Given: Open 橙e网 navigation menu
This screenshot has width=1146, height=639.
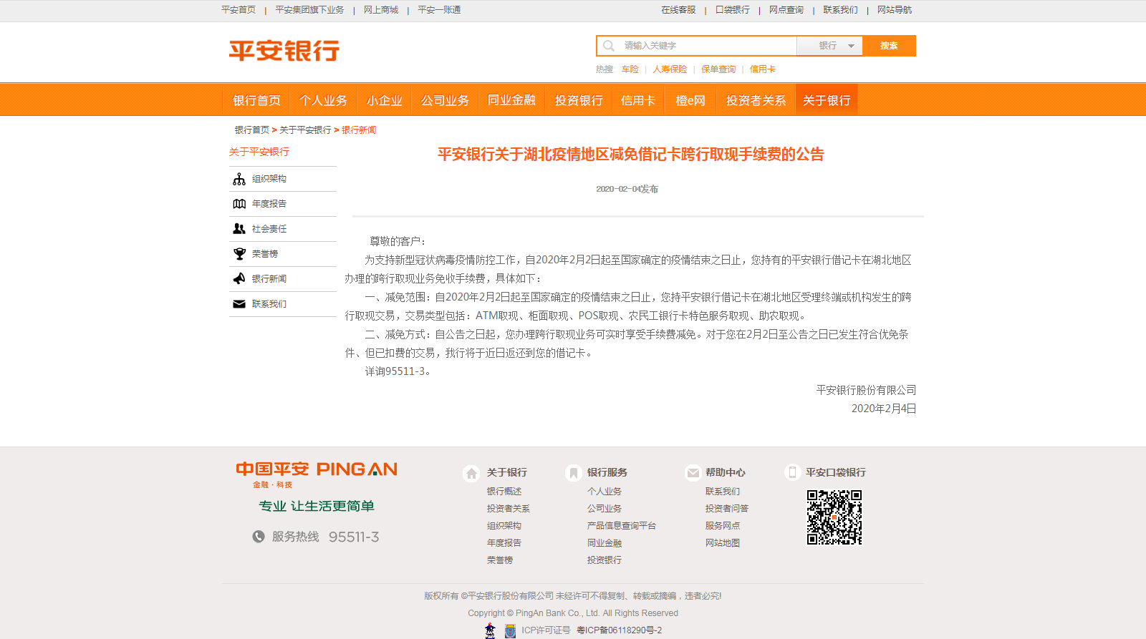Looking at the screenshot, I should 690,100.
